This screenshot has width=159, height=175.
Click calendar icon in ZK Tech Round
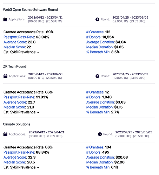(5, 76)
